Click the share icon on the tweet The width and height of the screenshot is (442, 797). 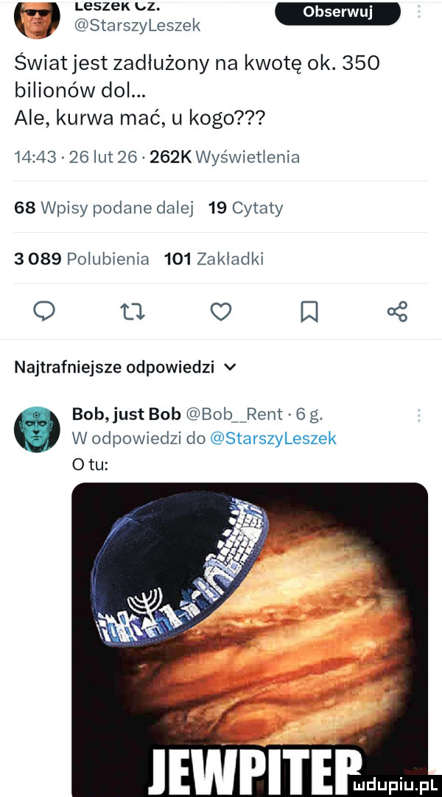398,312
